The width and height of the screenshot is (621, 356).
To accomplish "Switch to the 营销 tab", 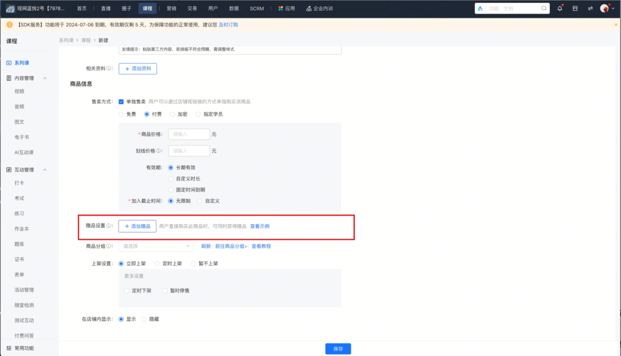I will (173, 8).
